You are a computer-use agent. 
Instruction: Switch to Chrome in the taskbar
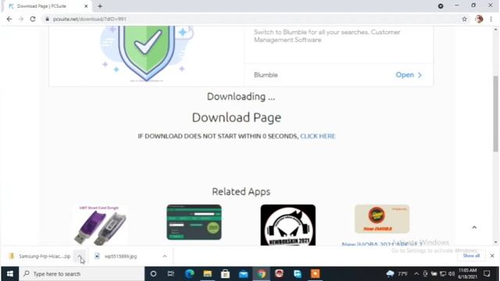pyautogui.click(x=262, y=274)
